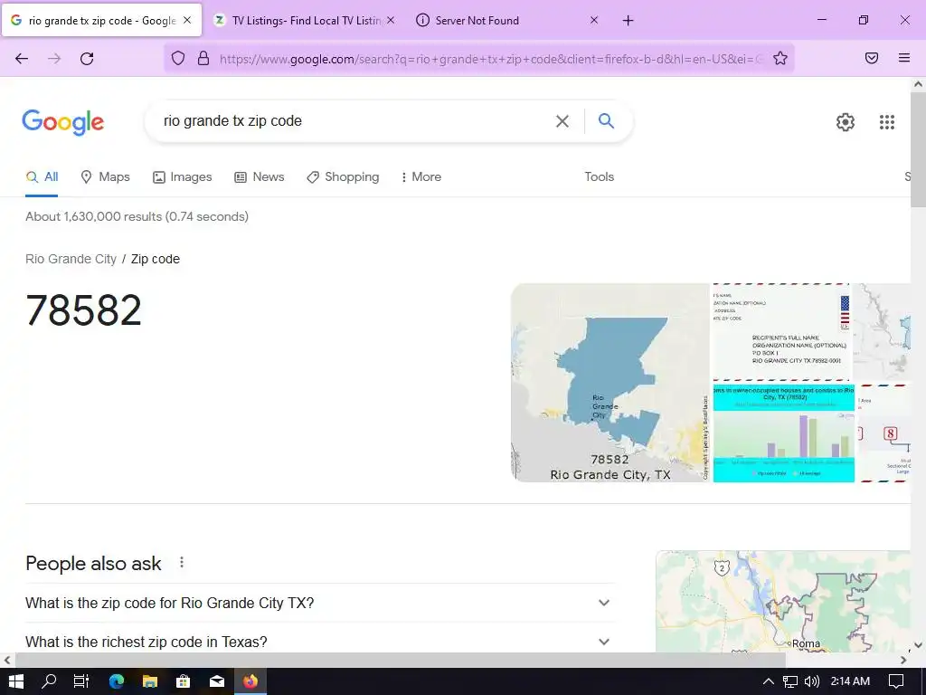Viewport: 926px width, 695px height.
Task: Open the envelope address format thumbnail
Action: pos(780,331)
